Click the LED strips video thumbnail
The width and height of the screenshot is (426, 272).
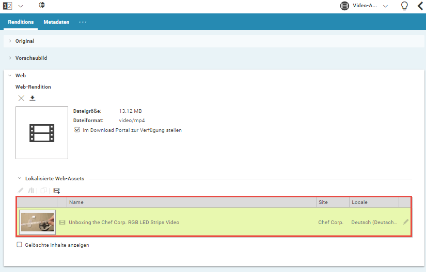pyautogui.click(x=37, y=222)
